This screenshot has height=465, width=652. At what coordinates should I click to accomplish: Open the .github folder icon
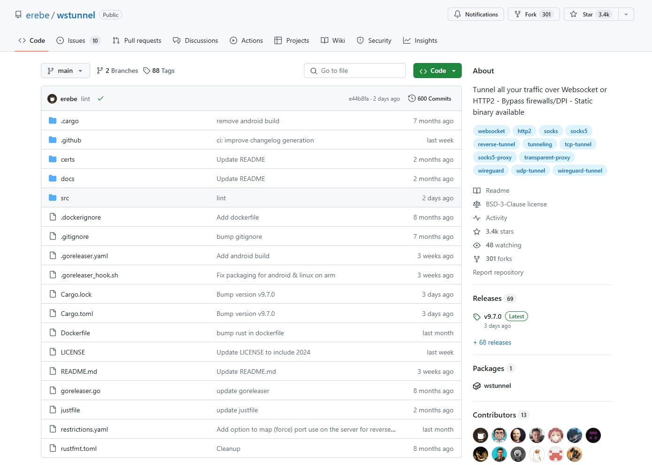[53, 140]
